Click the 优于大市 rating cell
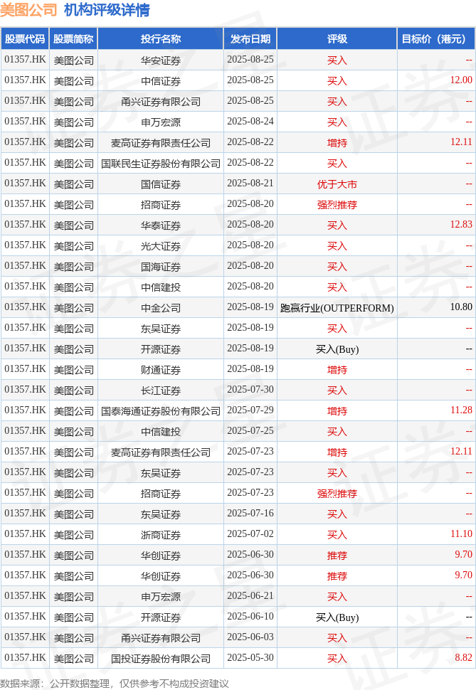Viewport: 476px width, 690px height. pos(337,184)
